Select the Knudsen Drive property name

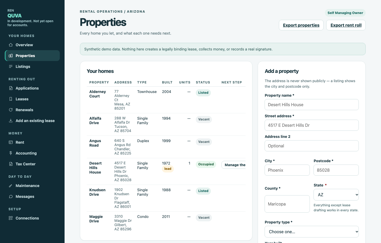tap(97, 192)
